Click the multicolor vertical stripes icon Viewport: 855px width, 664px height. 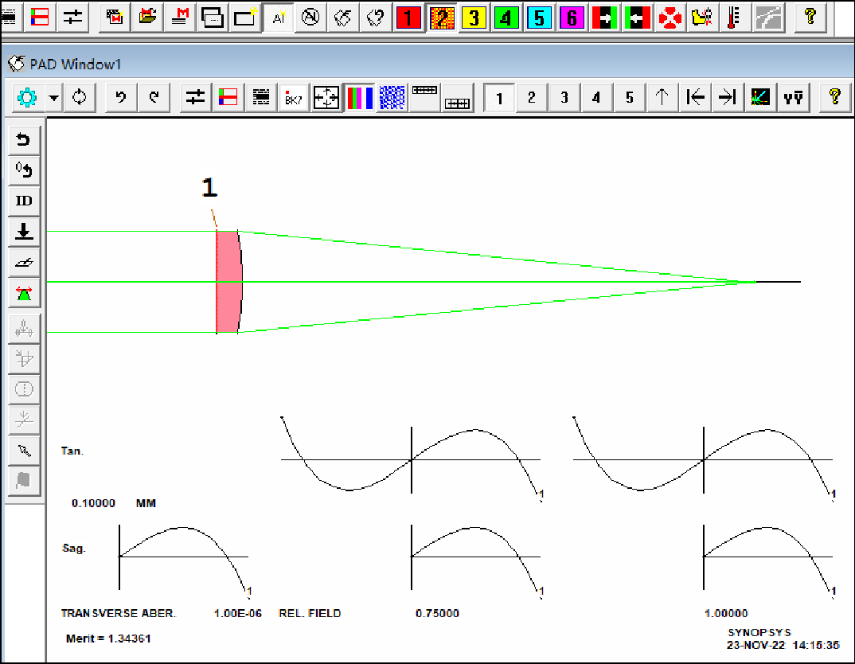point(359,98)
